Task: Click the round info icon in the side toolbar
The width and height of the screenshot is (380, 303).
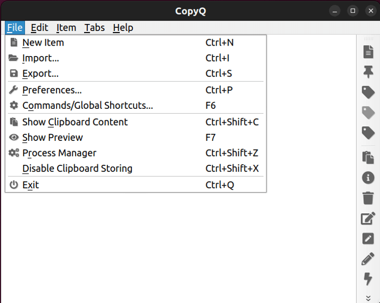Action: 368,177
